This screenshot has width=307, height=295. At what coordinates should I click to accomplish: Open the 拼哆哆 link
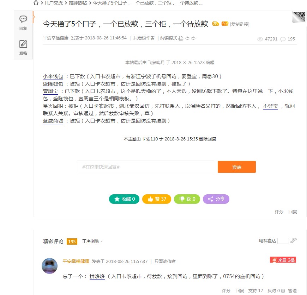[97, 276]
